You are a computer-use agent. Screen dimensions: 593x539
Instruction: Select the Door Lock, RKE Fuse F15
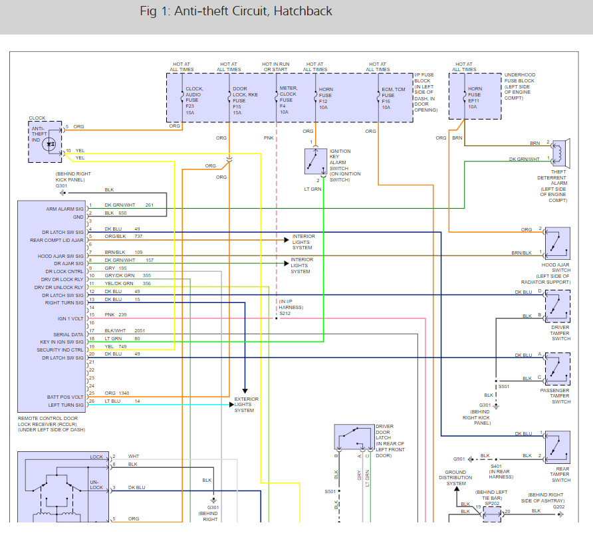[x=245, y=100]
